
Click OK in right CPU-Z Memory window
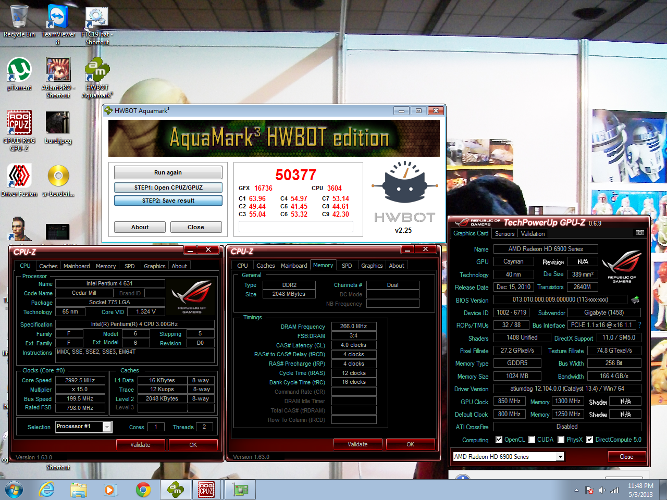click(x=410, y=444)
